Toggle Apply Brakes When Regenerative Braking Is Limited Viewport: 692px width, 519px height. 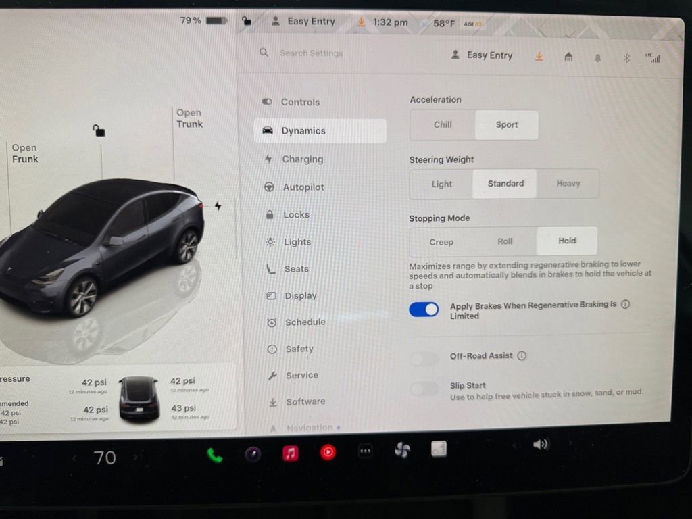click(x=424, y=310)
